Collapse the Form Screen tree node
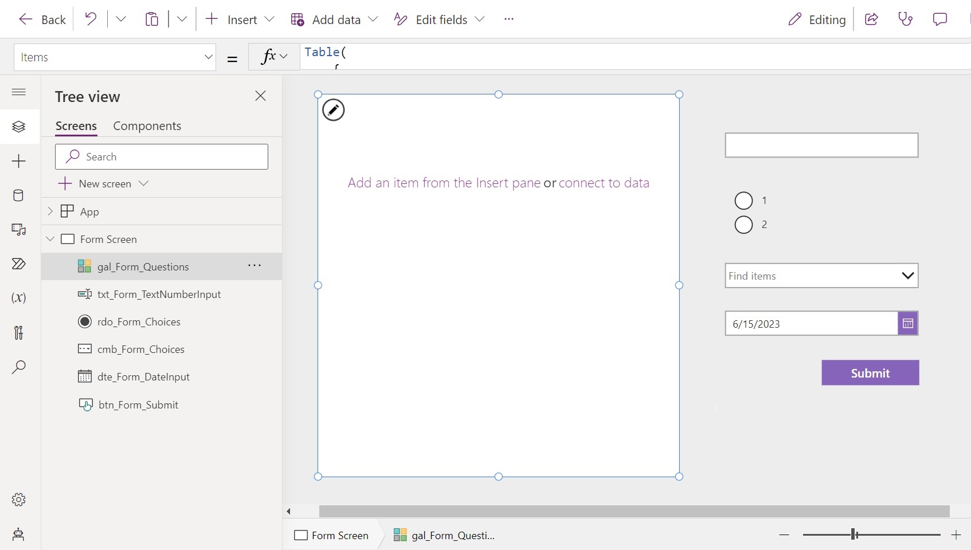This screenshot has width=971, height=550. click(50, 239)
